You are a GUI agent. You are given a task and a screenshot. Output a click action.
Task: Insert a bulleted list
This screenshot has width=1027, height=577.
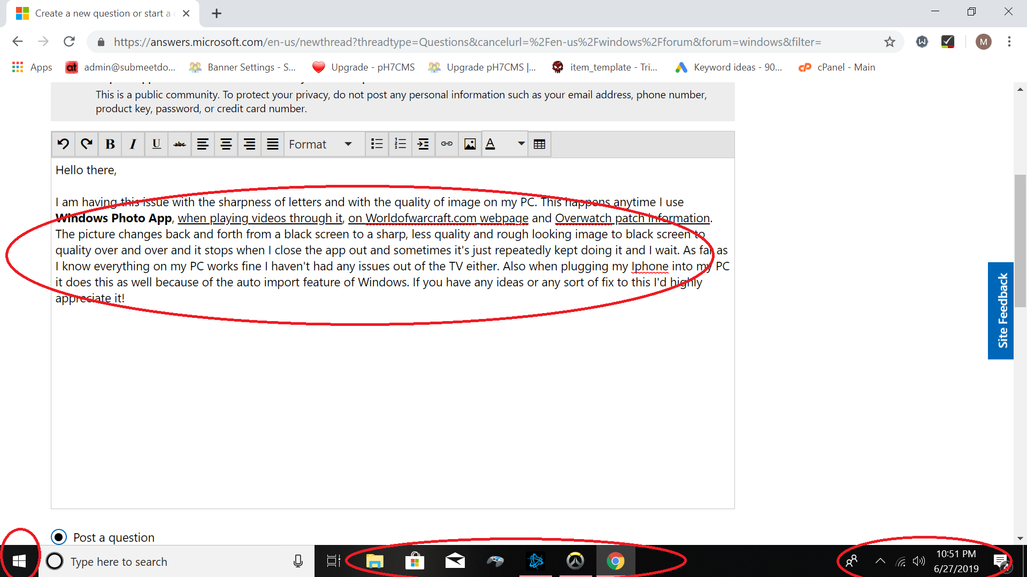[x=377, y=144]
